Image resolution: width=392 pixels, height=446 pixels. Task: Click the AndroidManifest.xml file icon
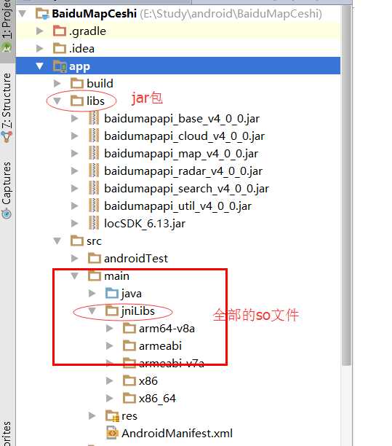coord(112,433)
